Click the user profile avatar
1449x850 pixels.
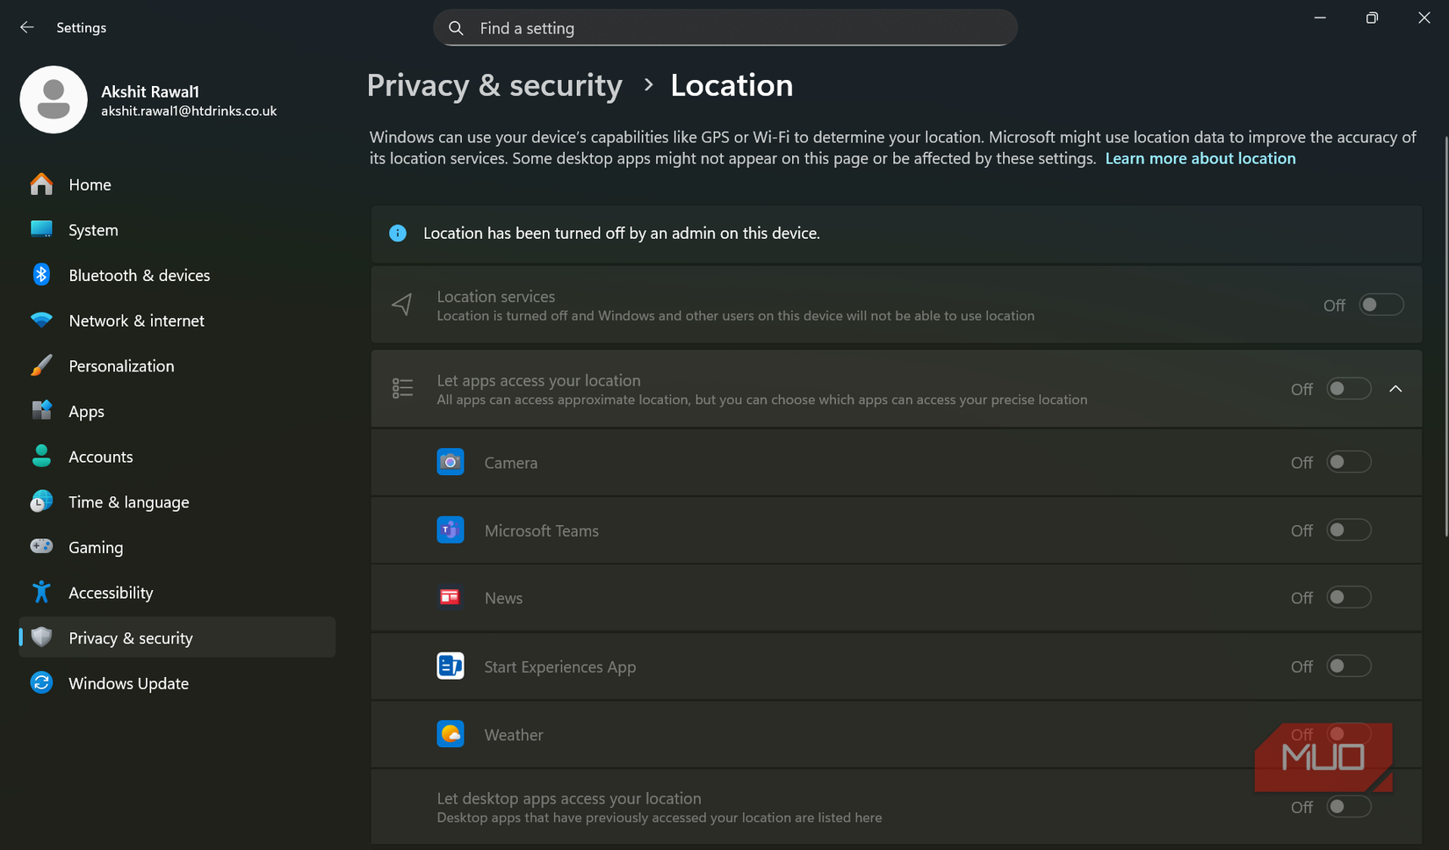click(54, 99)
